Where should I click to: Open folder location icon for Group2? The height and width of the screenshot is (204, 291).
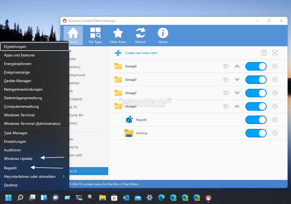(x=226, y=93)
